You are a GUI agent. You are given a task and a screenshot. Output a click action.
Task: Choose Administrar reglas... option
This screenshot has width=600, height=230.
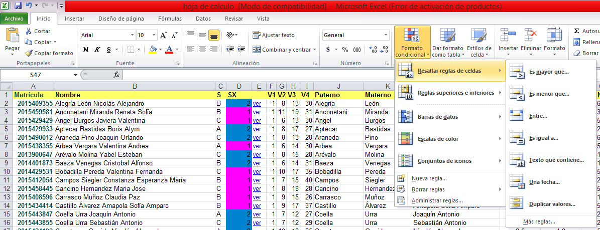point(450,200)
